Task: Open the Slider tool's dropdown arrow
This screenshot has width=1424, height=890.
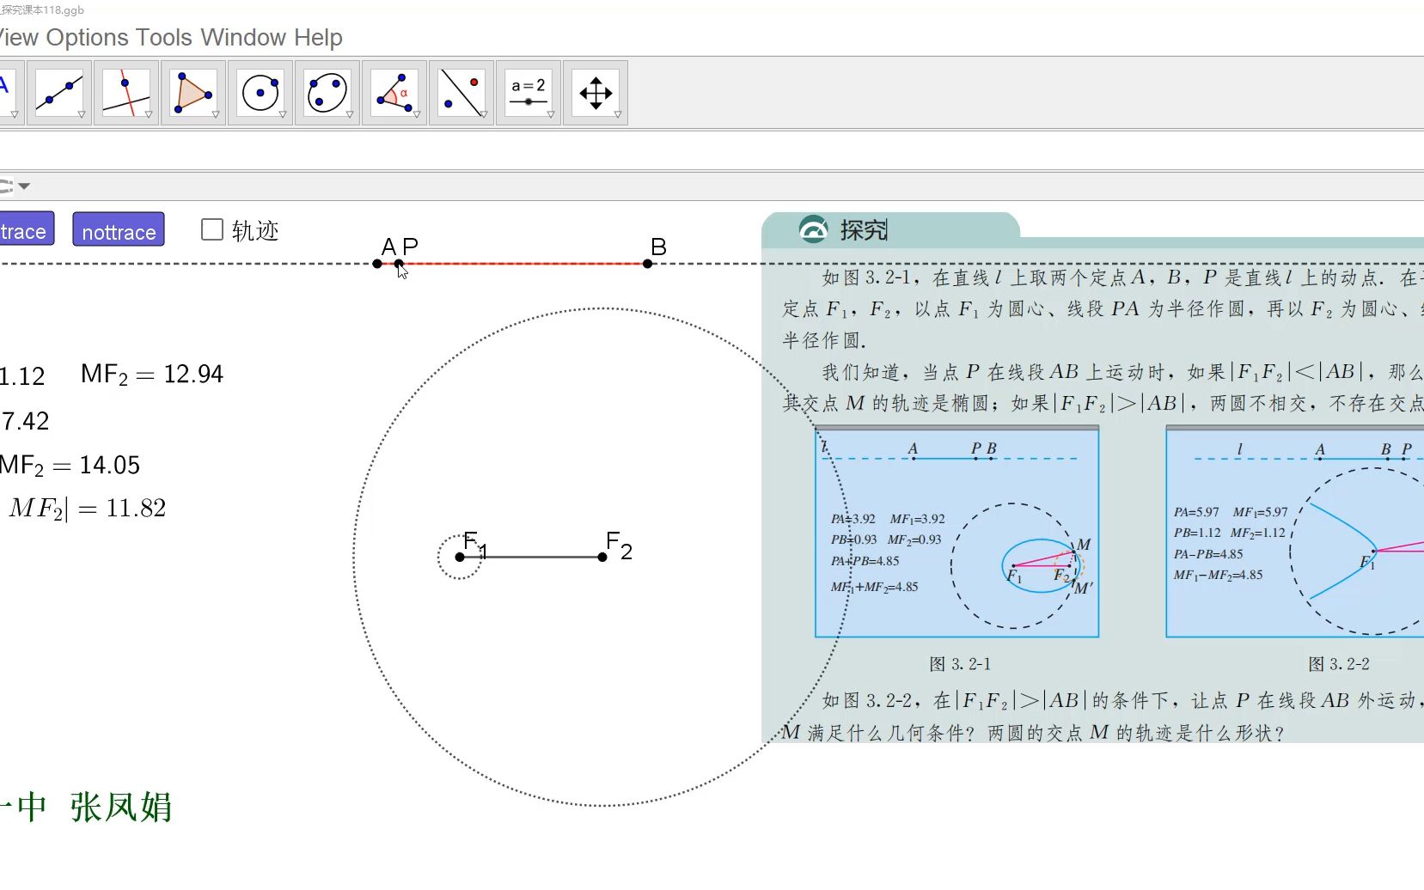Action: (551, 114)
